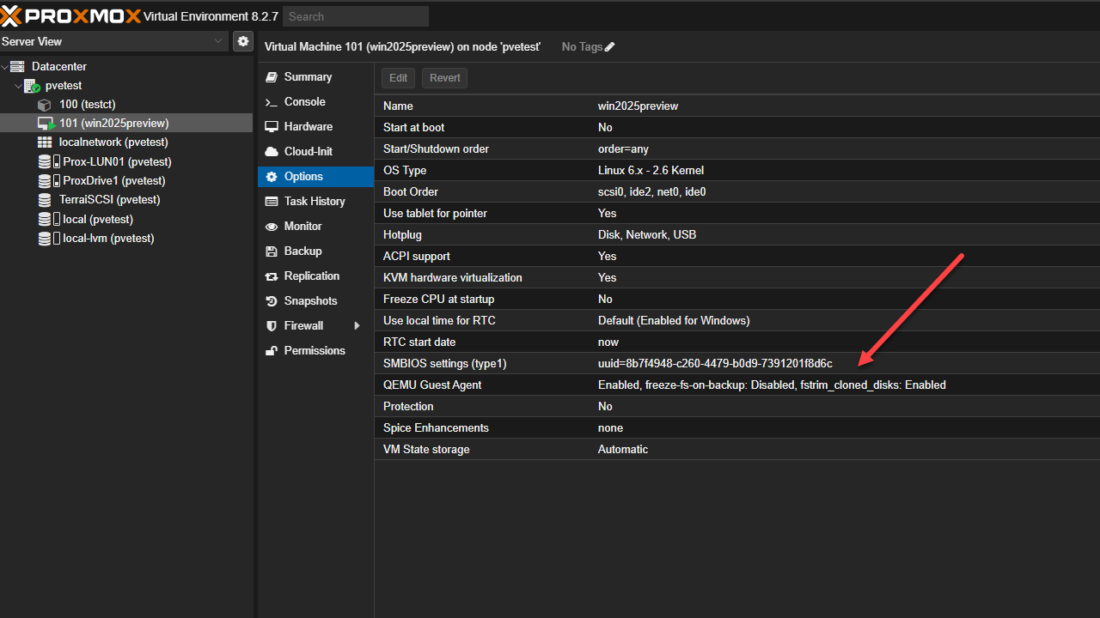Open the Permissions panel
The height and width of the screenshot is (618, 1100).
coord(313,350)
